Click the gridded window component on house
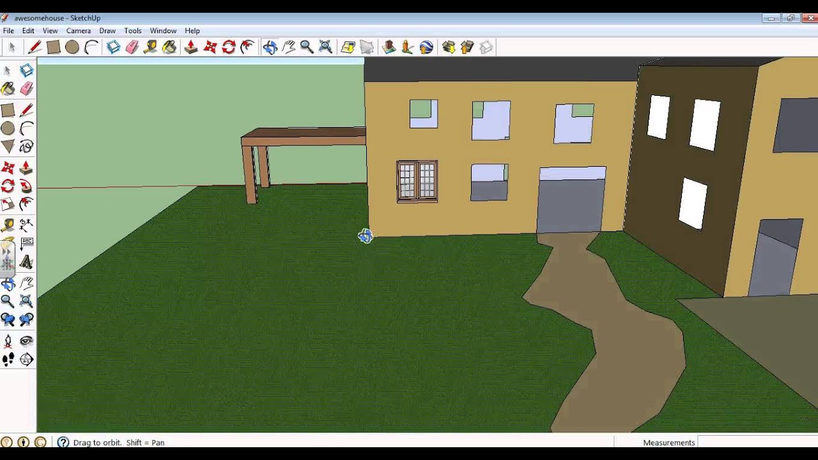 click(417, 182)
